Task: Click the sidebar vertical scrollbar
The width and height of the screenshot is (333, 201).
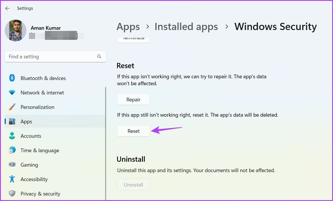Action: [105, 143]
